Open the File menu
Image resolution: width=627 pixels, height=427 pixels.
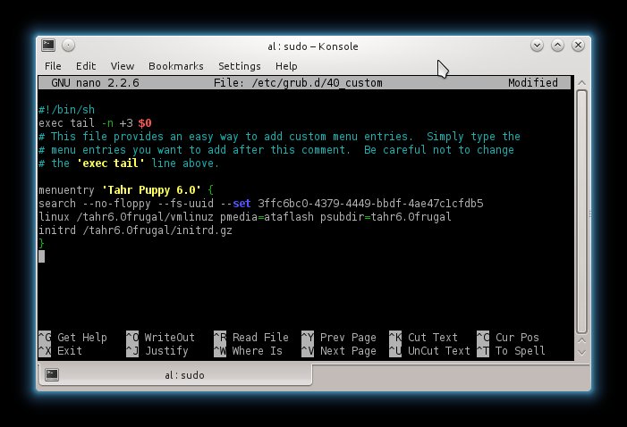coord(53,66)
